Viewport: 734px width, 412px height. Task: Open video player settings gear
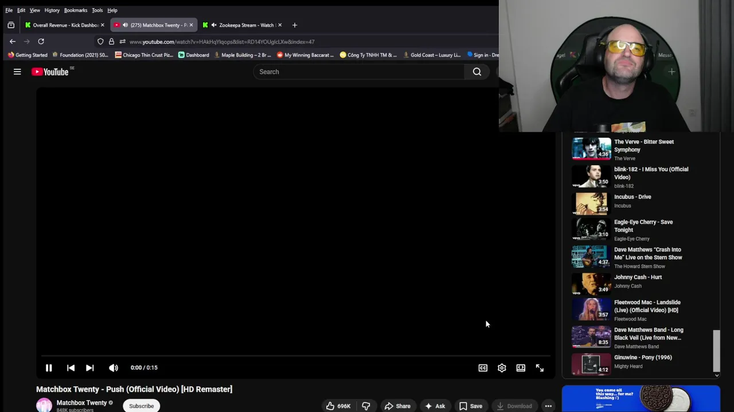(502, 368)
